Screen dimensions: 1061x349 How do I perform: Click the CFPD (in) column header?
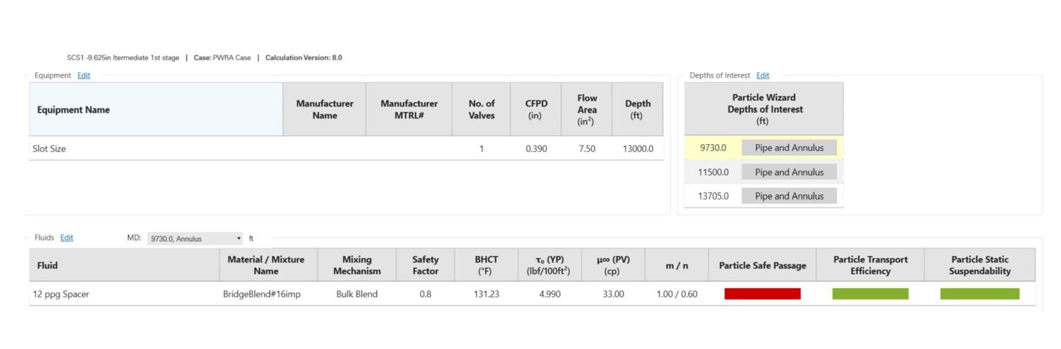535,109
